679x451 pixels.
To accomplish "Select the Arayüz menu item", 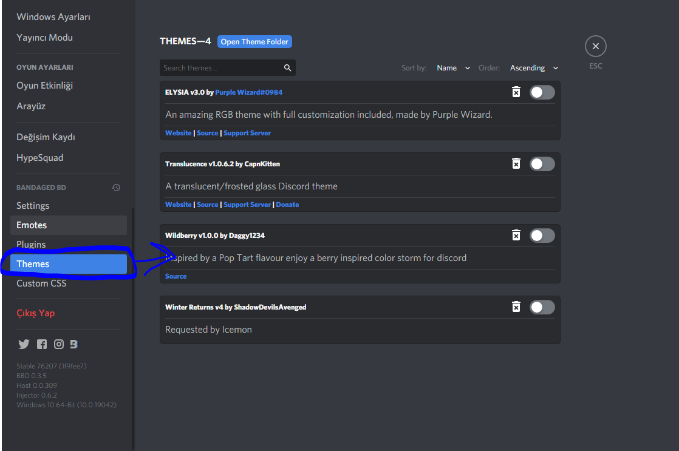I will (69, 106).
